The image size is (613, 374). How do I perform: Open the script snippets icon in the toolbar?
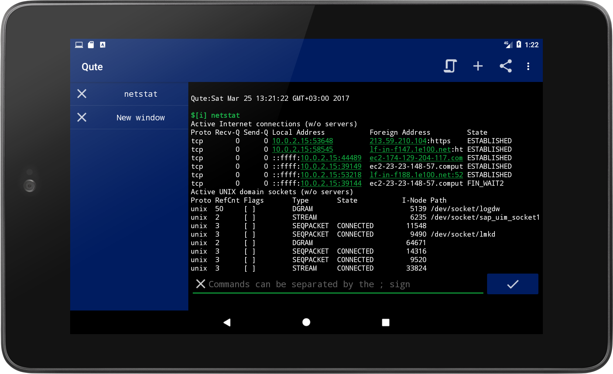pos(450,66)
